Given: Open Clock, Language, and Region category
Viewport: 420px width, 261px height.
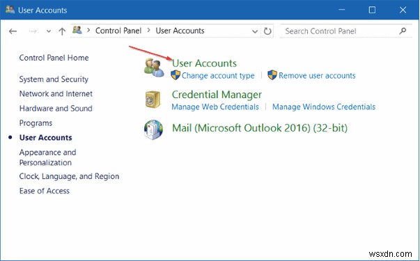Looking at the screenshot, I should point(69,176).
